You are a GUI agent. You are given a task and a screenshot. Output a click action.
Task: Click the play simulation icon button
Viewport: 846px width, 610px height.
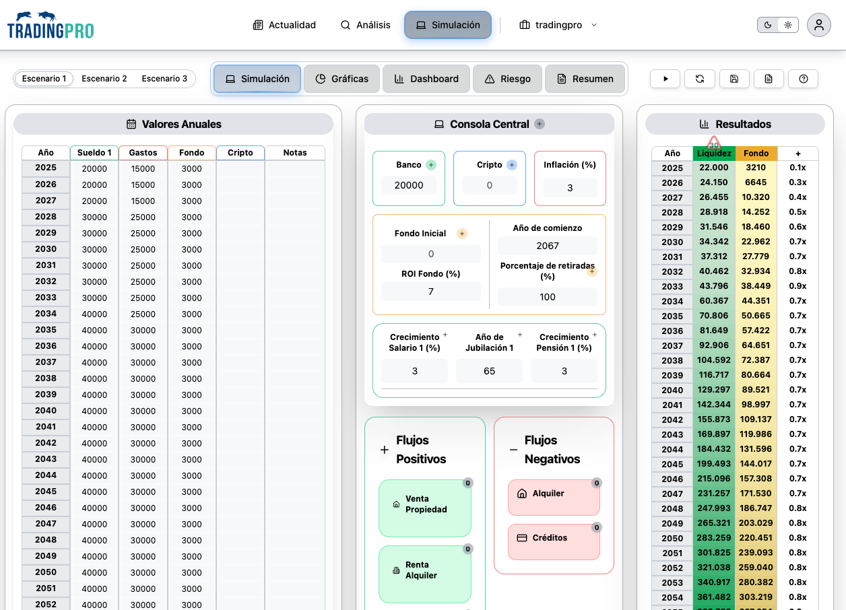(x=665, y=79)
